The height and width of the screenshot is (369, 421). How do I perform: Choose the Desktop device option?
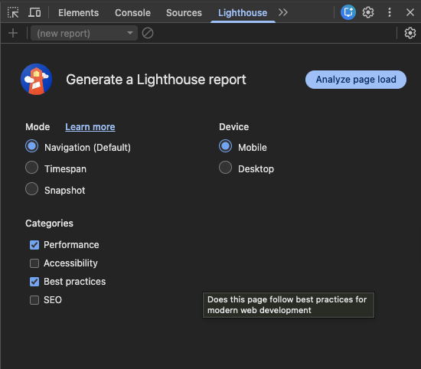pos(226,168)
